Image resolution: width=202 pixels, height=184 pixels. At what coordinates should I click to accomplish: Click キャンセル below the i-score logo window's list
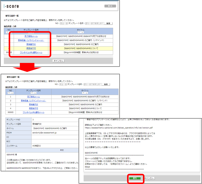click(58, 61)
